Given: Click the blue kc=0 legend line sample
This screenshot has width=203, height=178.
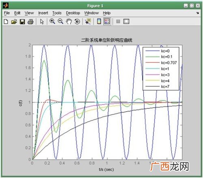Looking at the screenshot, I should 153,51.
